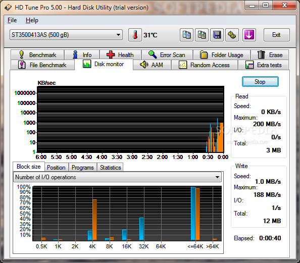Open the Extra tests tab

point(263,65)
